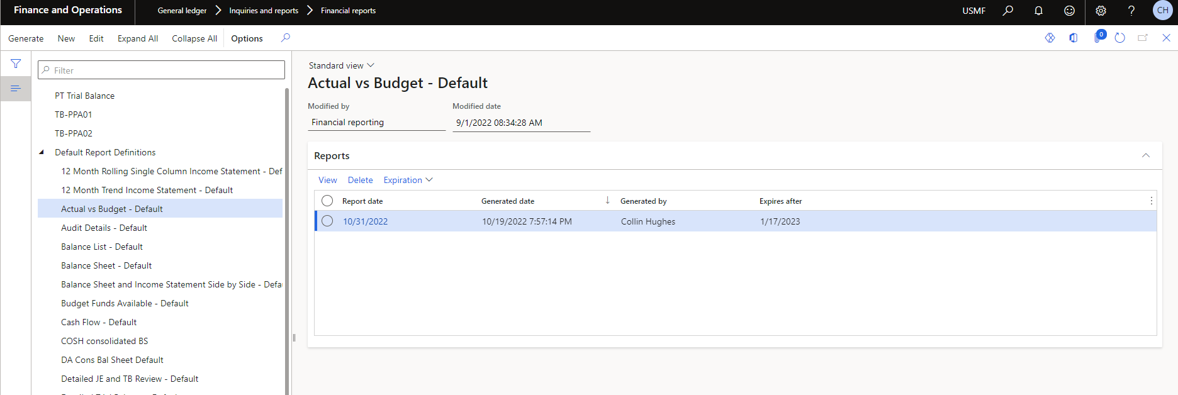The width and height of the screenshot is (1178, 395).
Task: Open in Office app icon
Action: coord(1073,38)
